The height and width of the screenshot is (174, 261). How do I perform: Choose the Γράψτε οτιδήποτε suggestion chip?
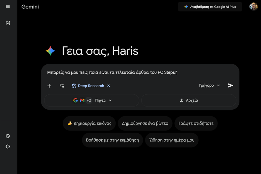(196, 123)
